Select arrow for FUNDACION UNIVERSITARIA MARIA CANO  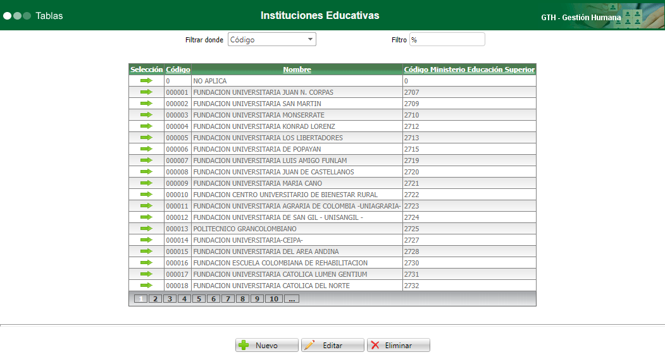coord(146,183)
